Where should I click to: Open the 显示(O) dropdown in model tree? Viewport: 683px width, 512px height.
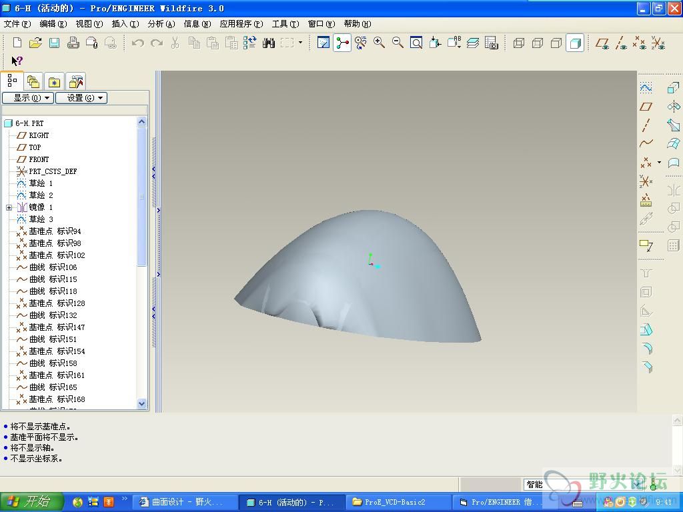point(28,98)
